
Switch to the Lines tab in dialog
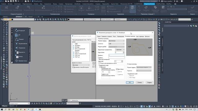pos(99,36)
